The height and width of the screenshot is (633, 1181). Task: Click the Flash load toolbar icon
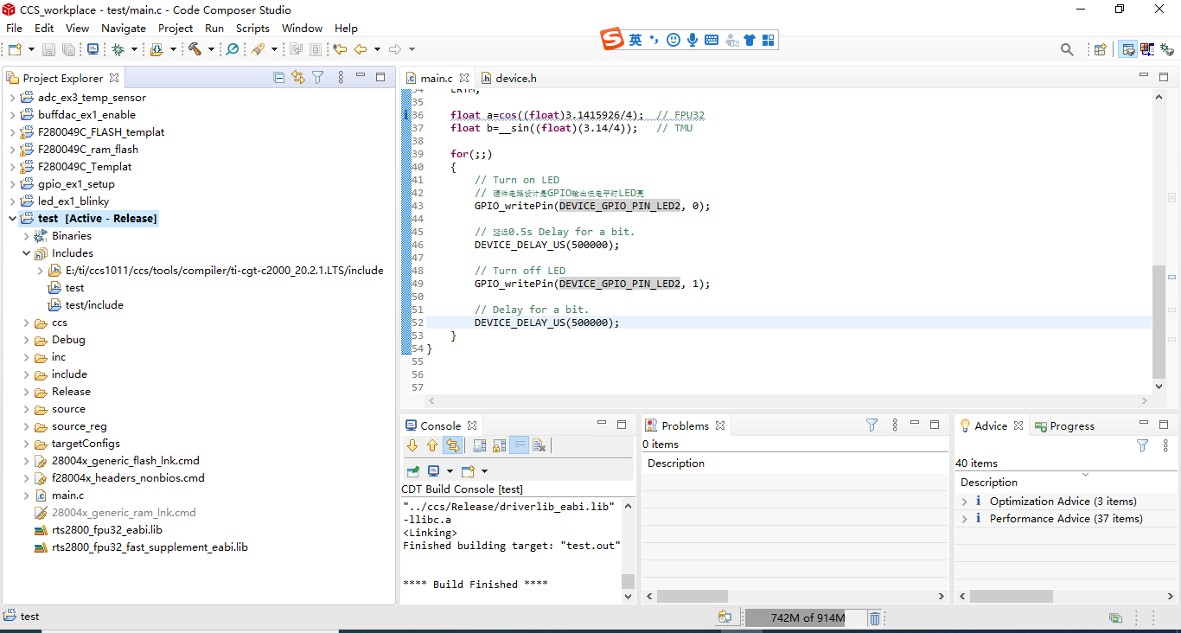coord(156,49)
